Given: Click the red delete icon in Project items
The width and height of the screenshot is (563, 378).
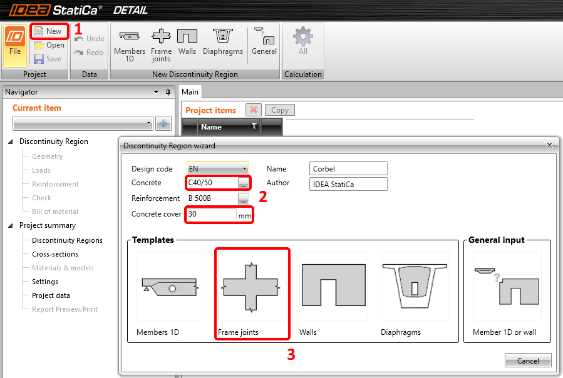Looking at the screenshot, I should [x=253, y=110].
